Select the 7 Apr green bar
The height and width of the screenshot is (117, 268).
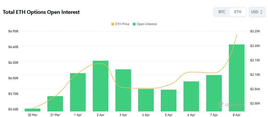click(x=214, y=93)
